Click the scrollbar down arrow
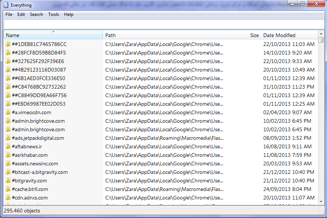 pyautogui.click(x=321, y=202)
